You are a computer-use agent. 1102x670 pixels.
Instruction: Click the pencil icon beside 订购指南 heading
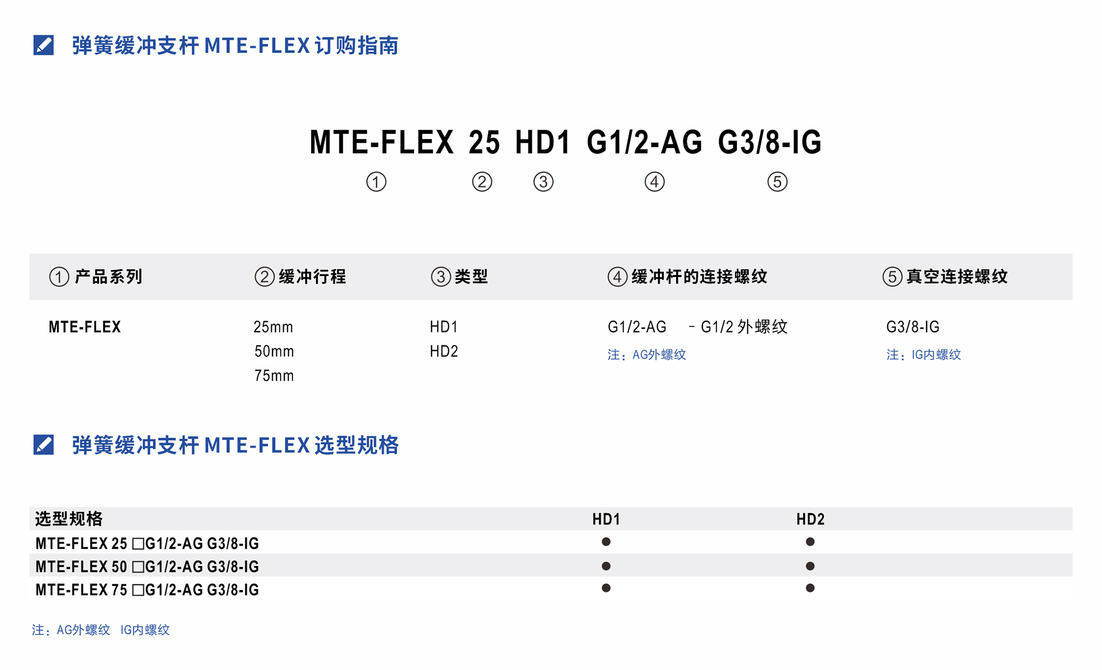point(44,45)
